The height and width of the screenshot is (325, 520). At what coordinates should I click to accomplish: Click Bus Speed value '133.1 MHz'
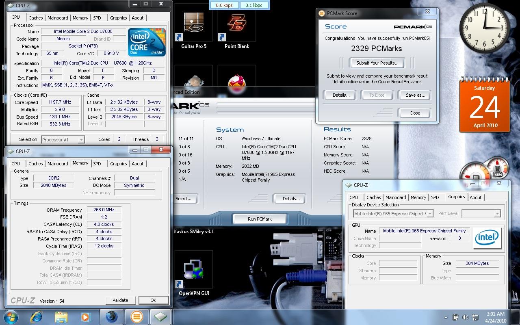[x=60, y=117]
